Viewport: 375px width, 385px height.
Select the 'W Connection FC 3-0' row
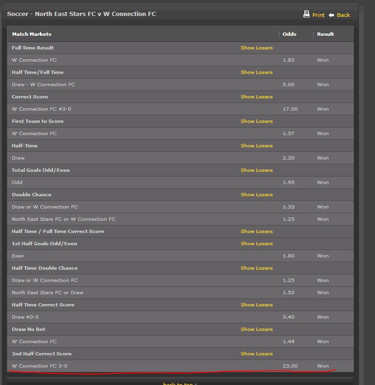pyautogui.click(x=180, y=366)
